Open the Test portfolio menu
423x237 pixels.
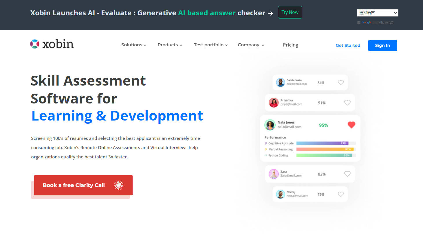(210, 45)
